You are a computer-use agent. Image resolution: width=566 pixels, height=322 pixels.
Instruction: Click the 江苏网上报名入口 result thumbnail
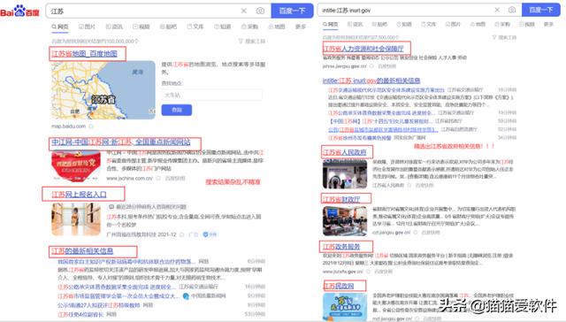76,219
